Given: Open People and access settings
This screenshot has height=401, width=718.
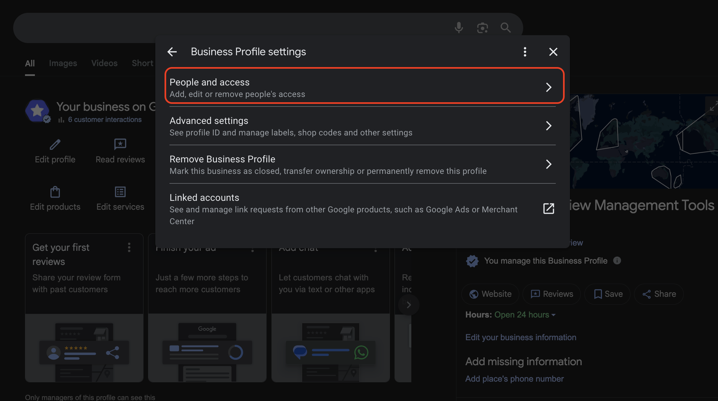Looking at the screenshot, I should tap(364, 87).
